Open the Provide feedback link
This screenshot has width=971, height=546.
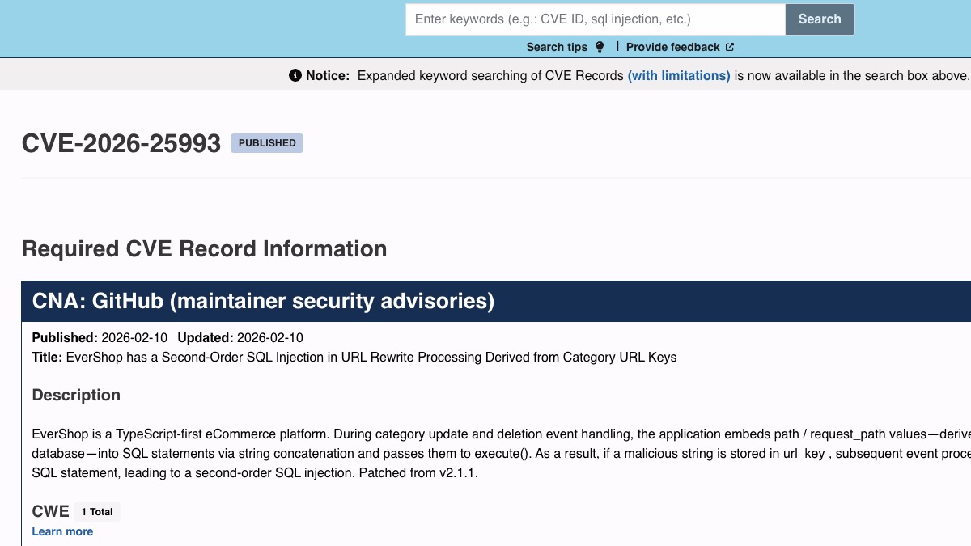point(672,47)
